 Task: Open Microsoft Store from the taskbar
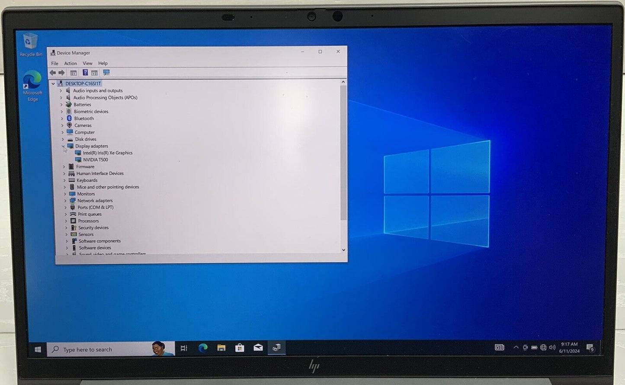240,348
